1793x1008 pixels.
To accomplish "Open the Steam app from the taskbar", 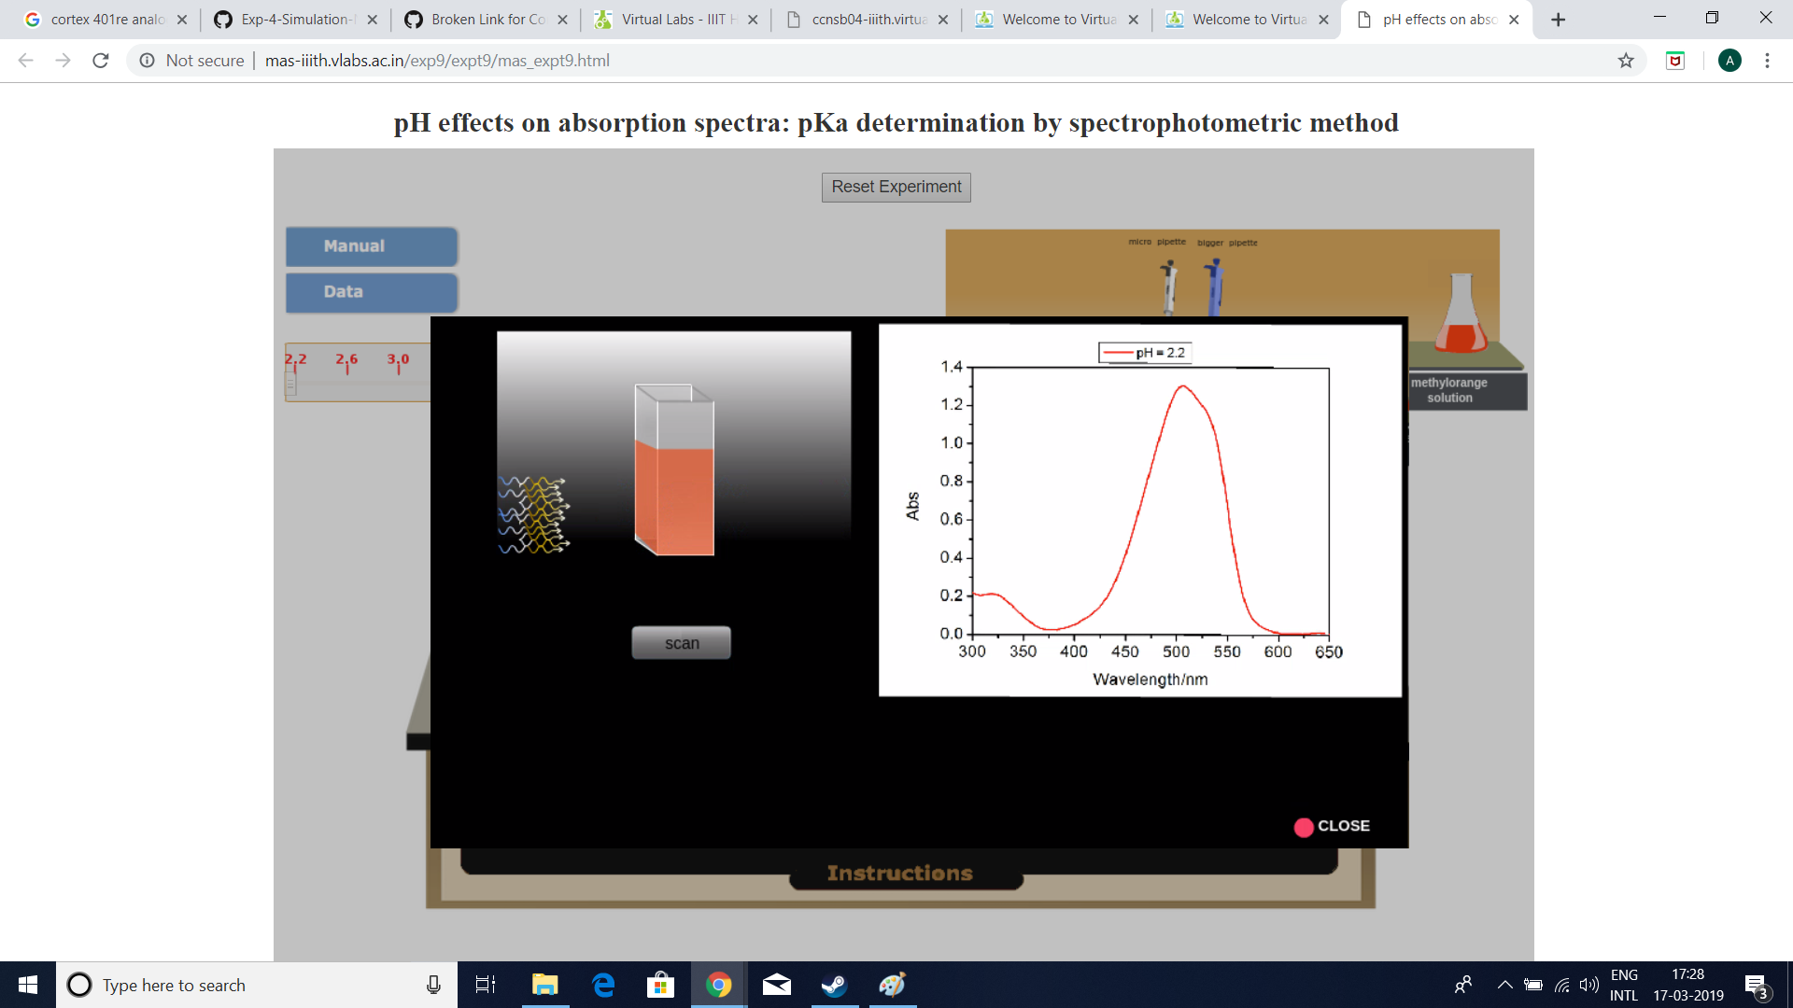I will (x=834, y=985).
